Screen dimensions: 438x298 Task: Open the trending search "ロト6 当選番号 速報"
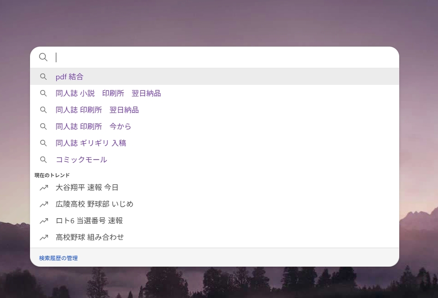pos(89,221)
